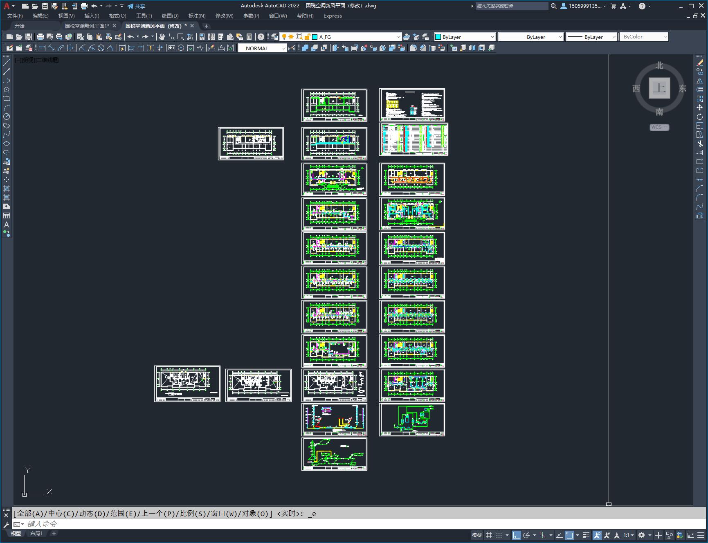708x543 pixels.
Task: Click the customization hamburger button in status bar
Action: tap(701, 535)
